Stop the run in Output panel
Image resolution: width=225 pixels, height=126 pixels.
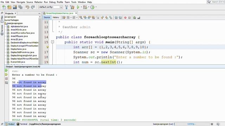[x=6, y=78]
